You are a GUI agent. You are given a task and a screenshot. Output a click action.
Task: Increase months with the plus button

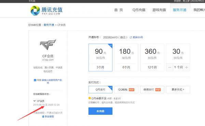187,67
